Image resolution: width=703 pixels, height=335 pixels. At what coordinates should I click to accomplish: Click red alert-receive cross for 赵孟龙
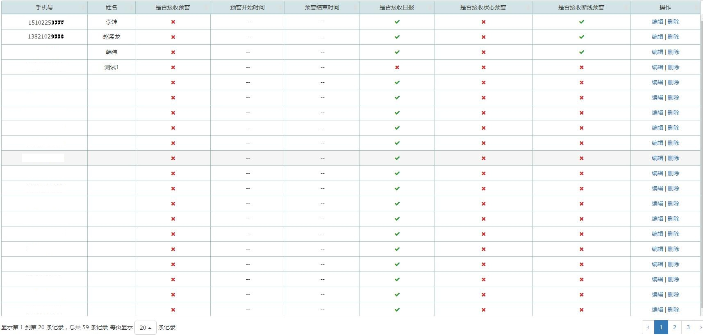(173, 37)
